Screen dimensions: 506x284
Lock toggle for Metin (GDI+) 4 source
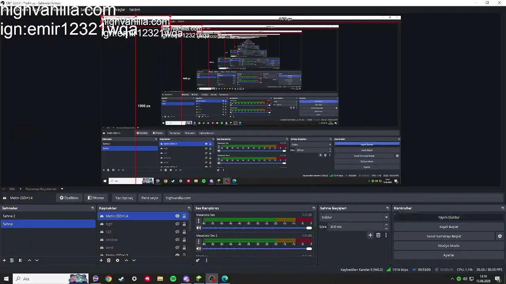pyautogui.click(x=184, y=216)
